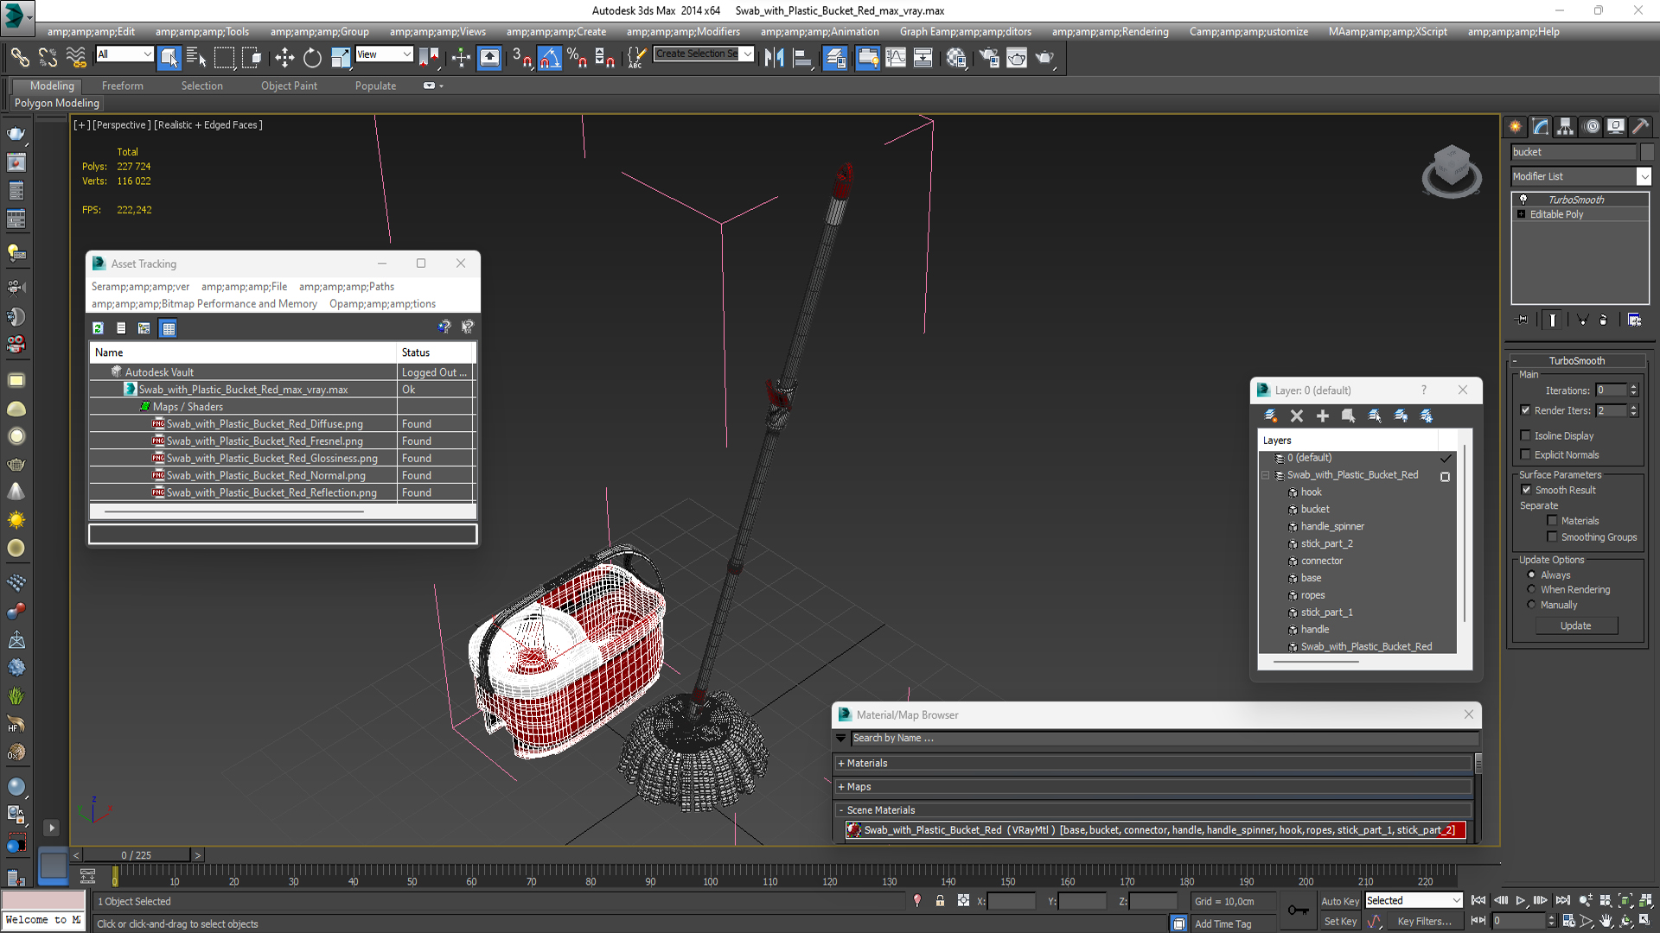The width and height of the screenshot is (1660, 933).
Task: Enable the Explicit Normals checkbox
Action: click(1525, 454)
